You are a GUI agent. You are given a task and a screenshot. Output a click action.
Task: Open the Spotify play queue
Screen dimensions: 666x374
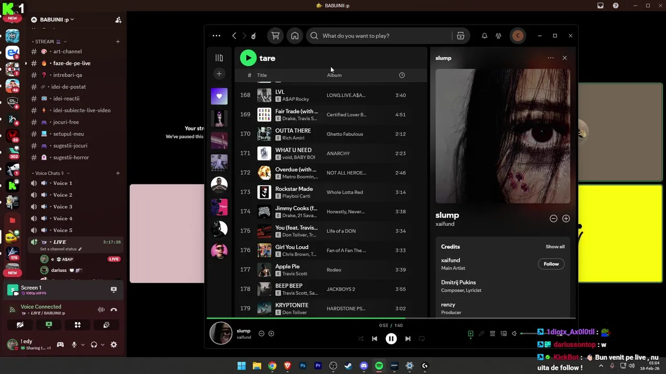[492, 333]
